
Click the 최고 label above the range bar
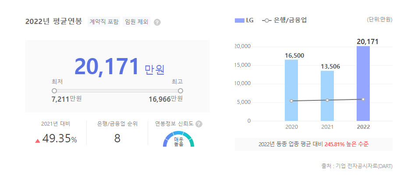pos(177,82)
